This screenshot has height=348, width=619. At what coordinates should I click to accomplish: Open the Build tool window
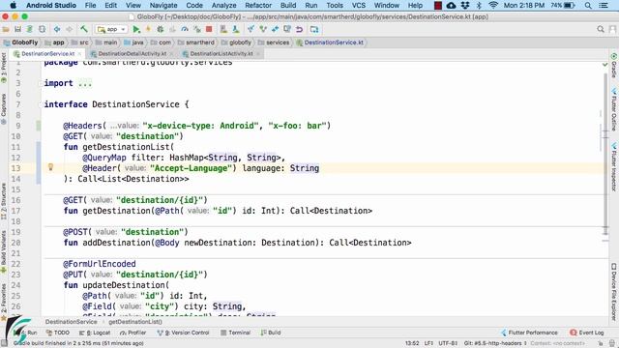point(271,333)
